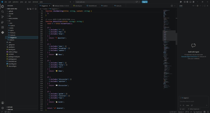Open the Auto model picker dropdown
Screen dimensions: 210x113
[188, 105]
